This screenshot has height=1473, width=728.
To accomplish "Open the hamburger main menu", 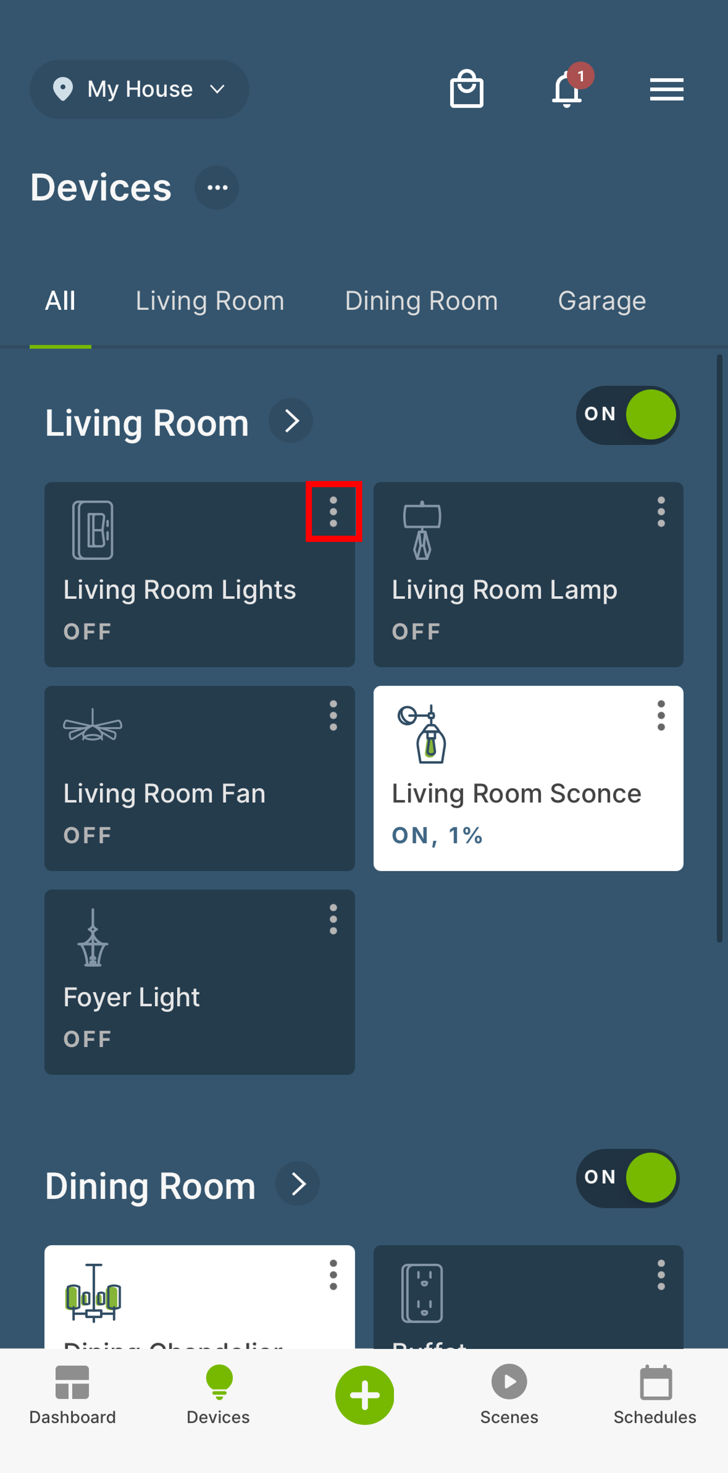I will 666,89.
